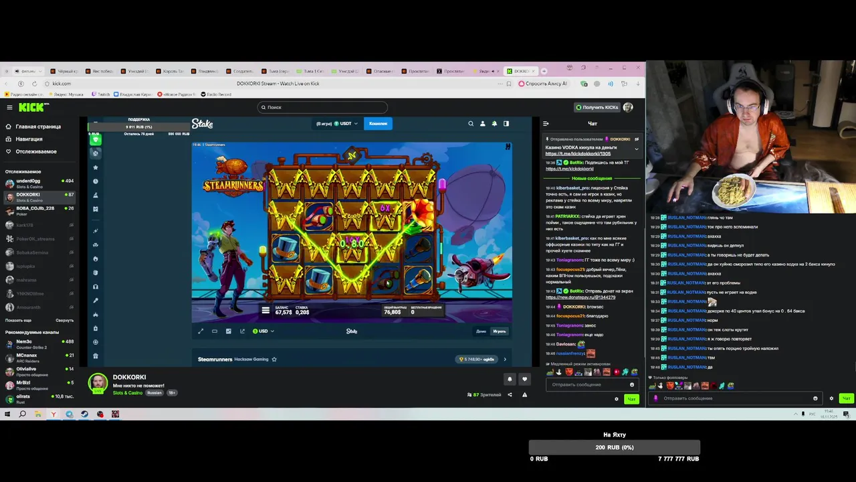Open the Stake user profile icon
Image resolution: width=856 pixels, height=482 pixels.
tap(482, 124)
